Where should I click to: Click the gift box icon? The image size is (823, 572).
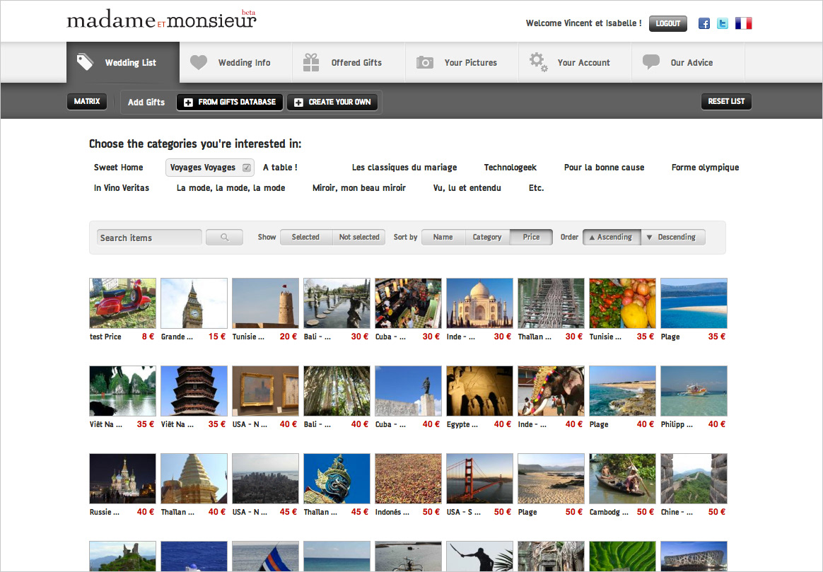tap(311, 62)
